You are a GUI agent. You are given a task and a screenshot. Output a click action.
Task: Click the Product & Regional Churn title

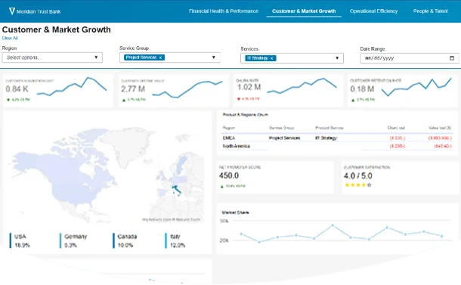[245, 115]
